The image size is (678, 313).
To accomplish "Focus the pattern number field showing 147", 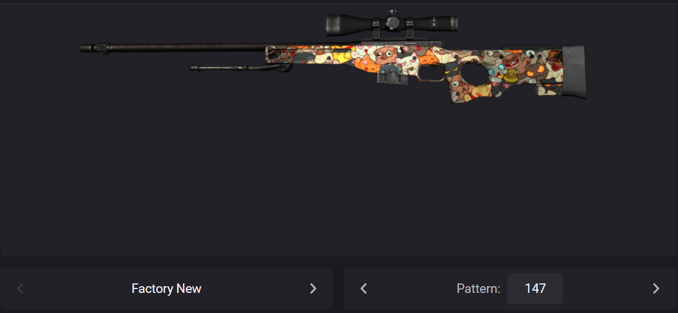I will click(535, 288).
